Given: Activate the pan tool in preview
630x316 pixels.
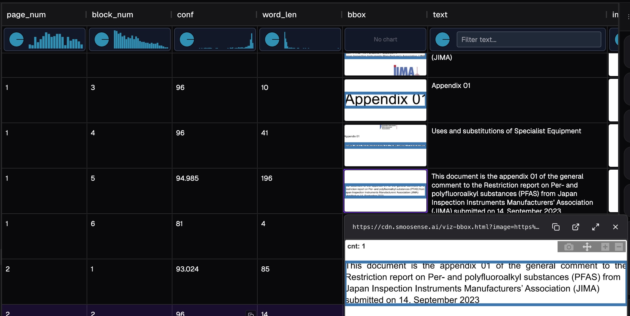Looking at the screenshot, I should click(587, 247).
